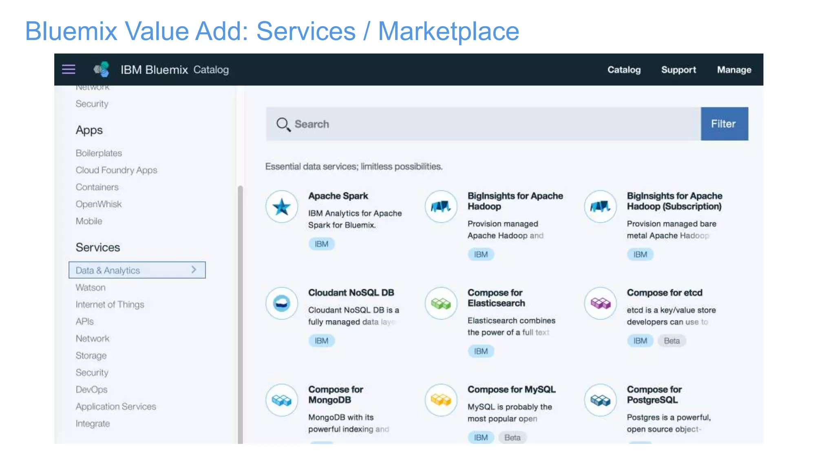Screen dimensions: 835x470
Task: Open Compose for MongoDB blue cubes icon
Action: point(282,400)
